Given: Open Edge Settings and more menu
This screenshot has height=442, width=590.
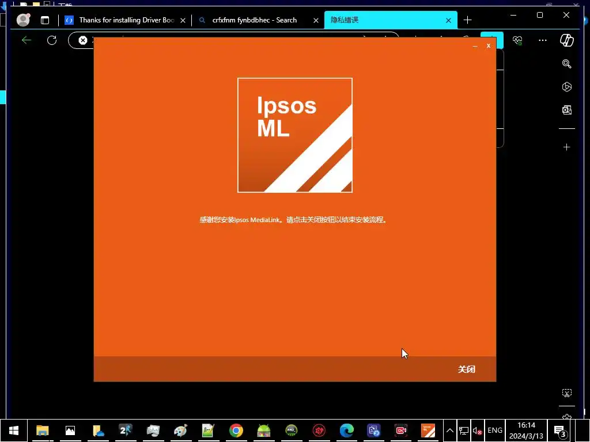Looking at the screenshot, I should click(x=543, y=40).
